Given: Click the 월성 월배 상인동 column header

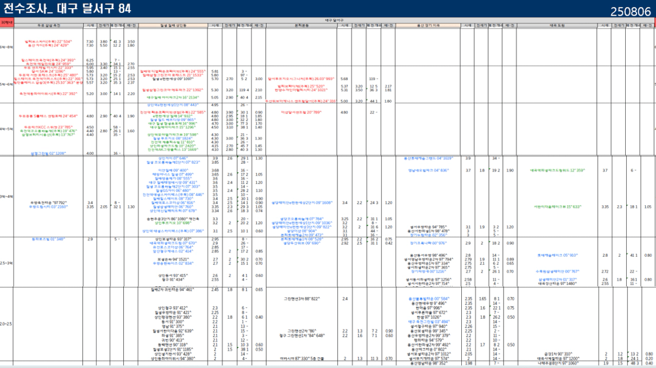Looking at the screenshot, I should tap(173, 25).
